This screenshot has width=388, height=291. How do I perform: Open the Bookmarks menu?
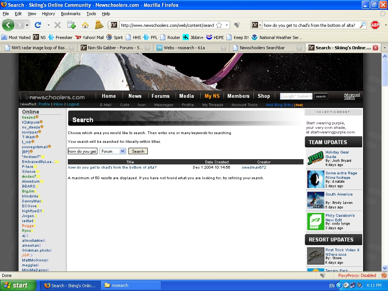71,13
